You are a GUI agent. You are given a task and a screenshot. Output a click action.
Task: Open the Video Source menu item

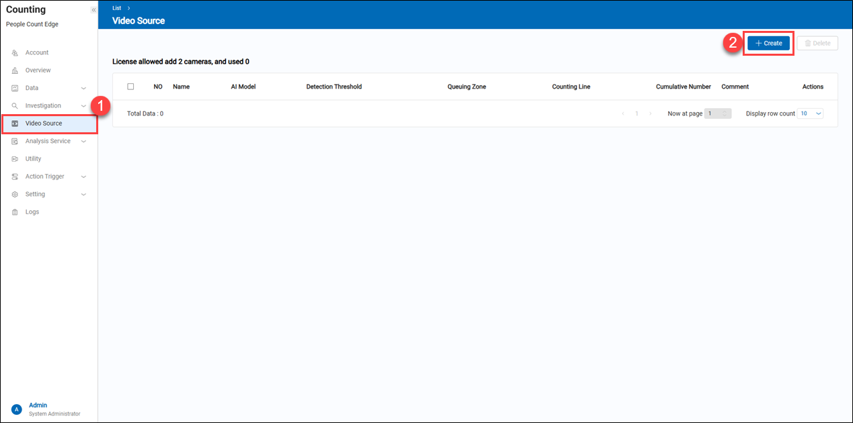44,124
